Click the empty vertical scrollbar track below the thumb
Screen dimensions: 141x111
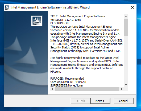pyautogui.click(x=126, y=59)
